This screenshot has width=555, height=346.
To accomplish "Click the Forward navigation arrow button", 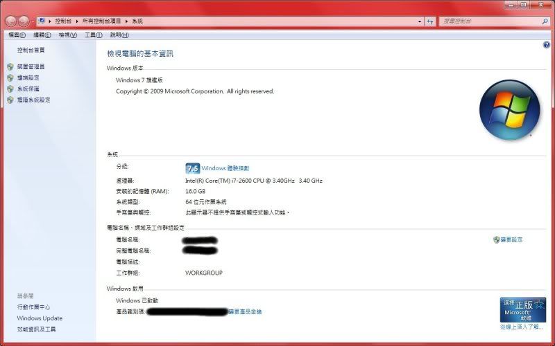I will [24, 21].
